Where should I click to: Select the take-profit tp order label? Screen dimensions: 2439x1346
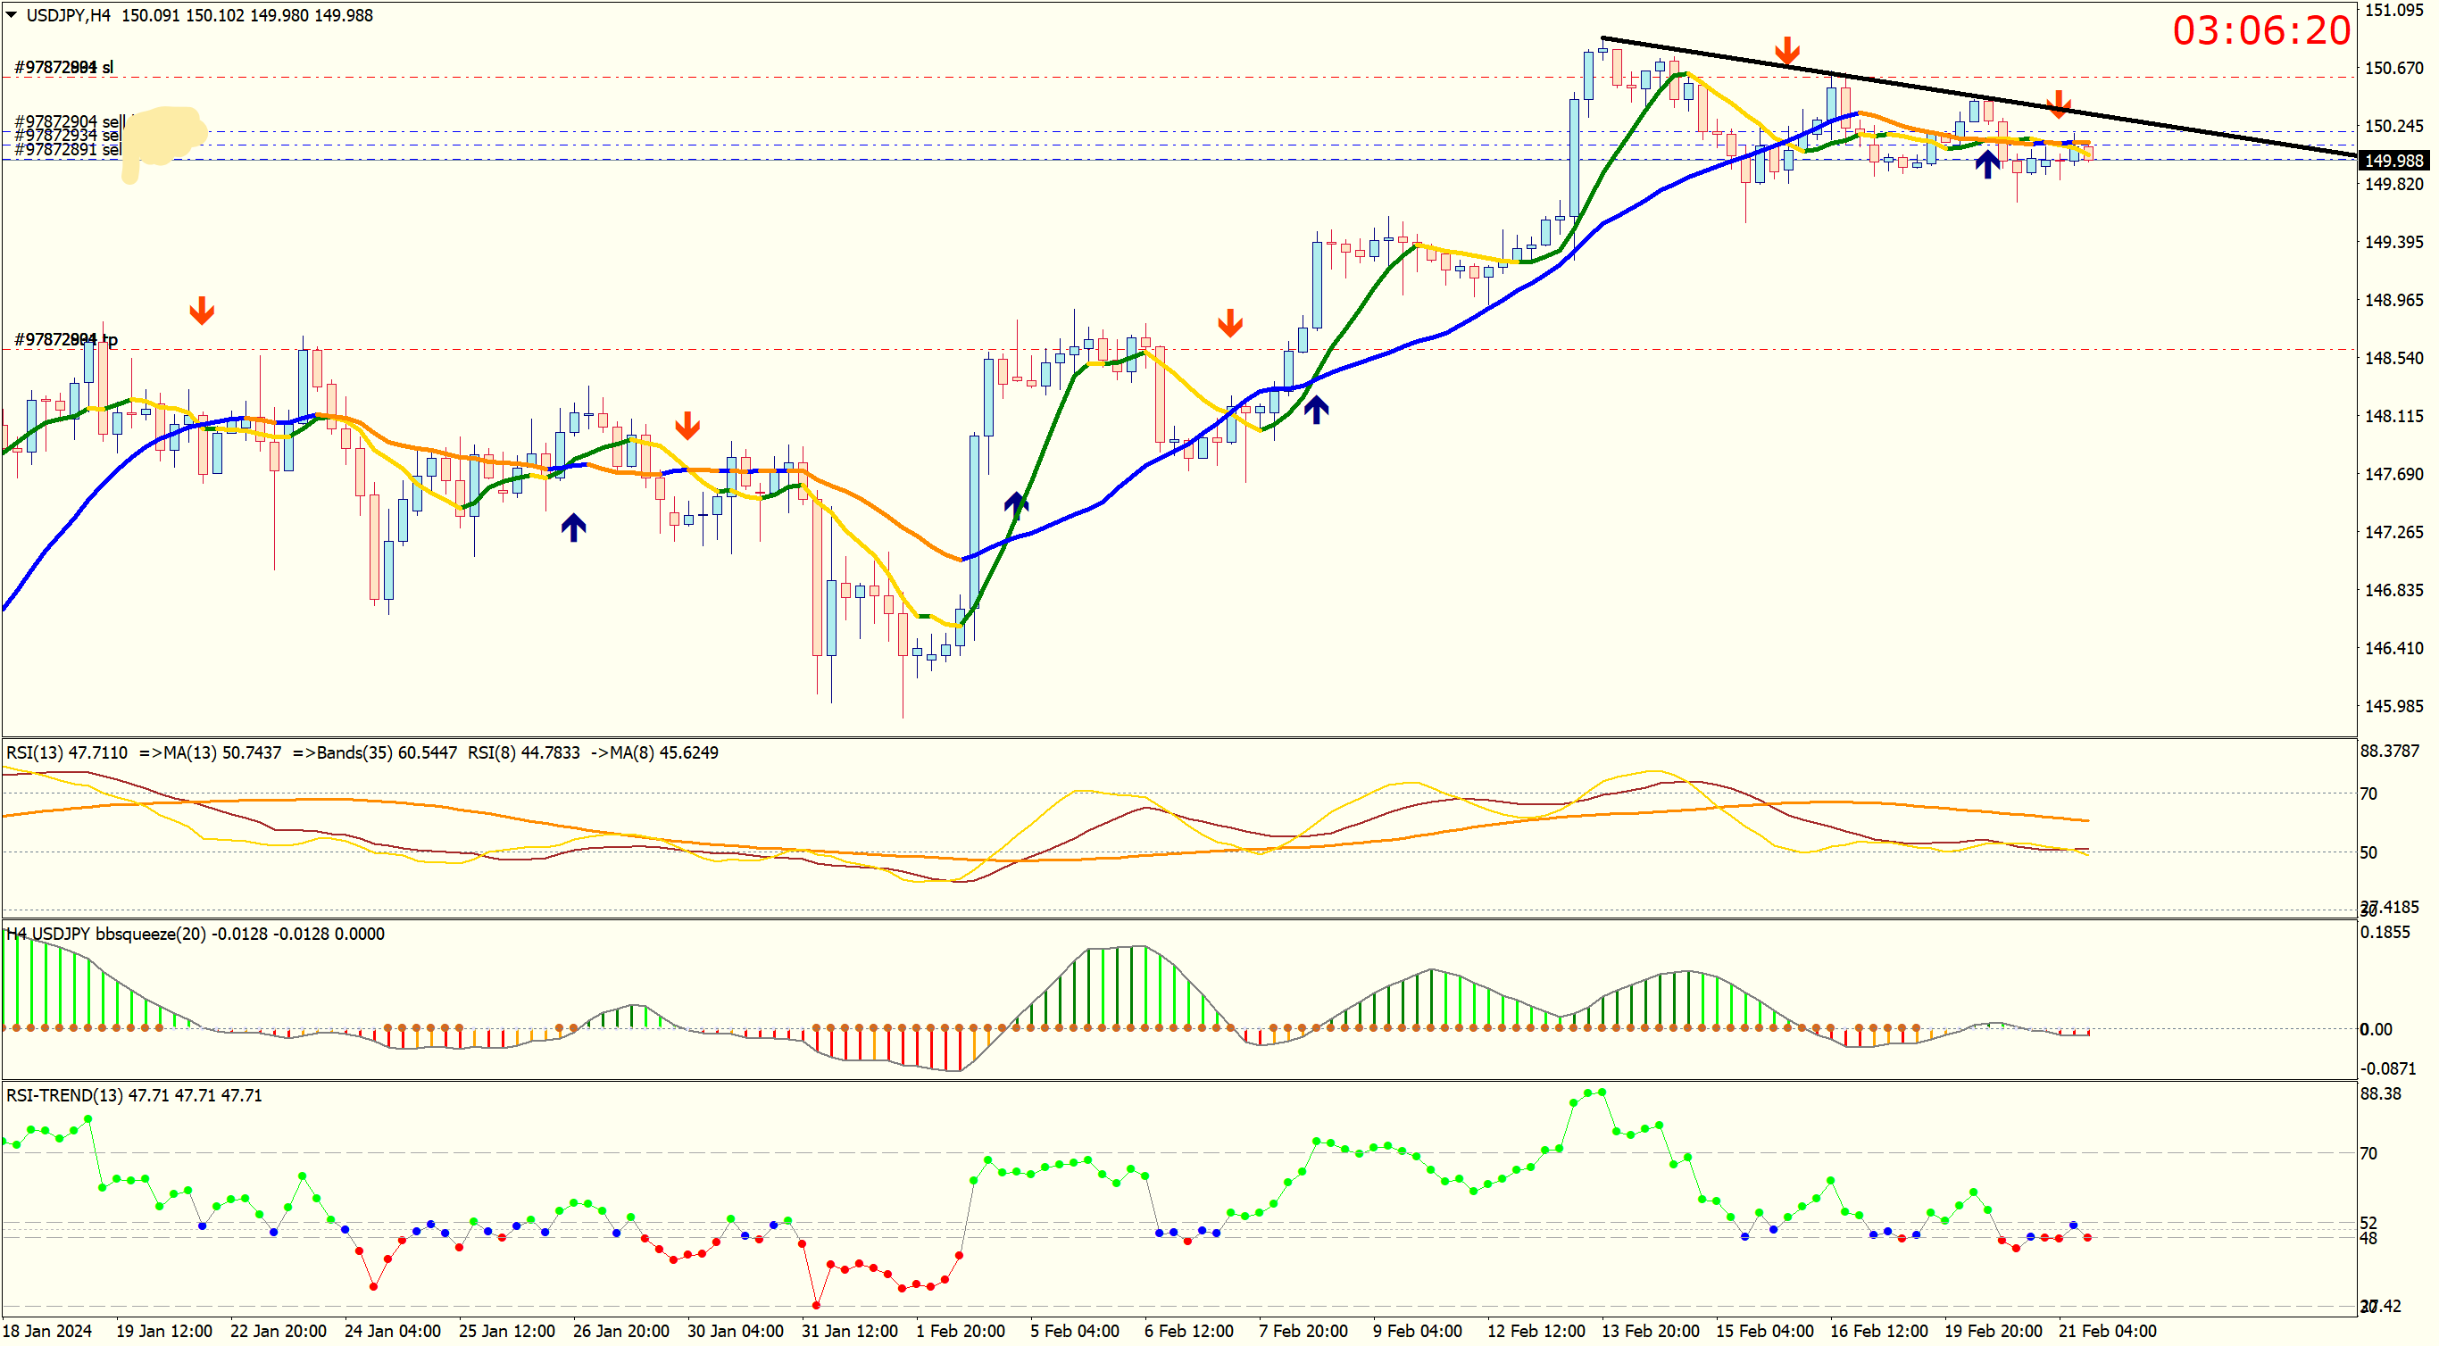(65, 339)
